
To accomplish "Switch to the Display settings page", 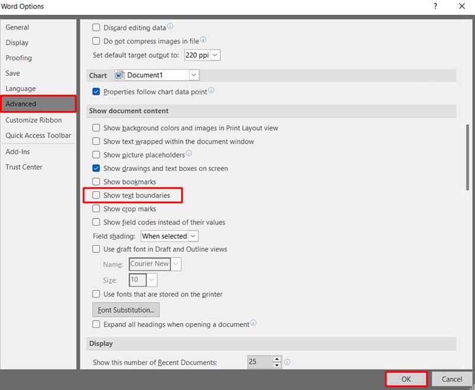I will [17, 42].
